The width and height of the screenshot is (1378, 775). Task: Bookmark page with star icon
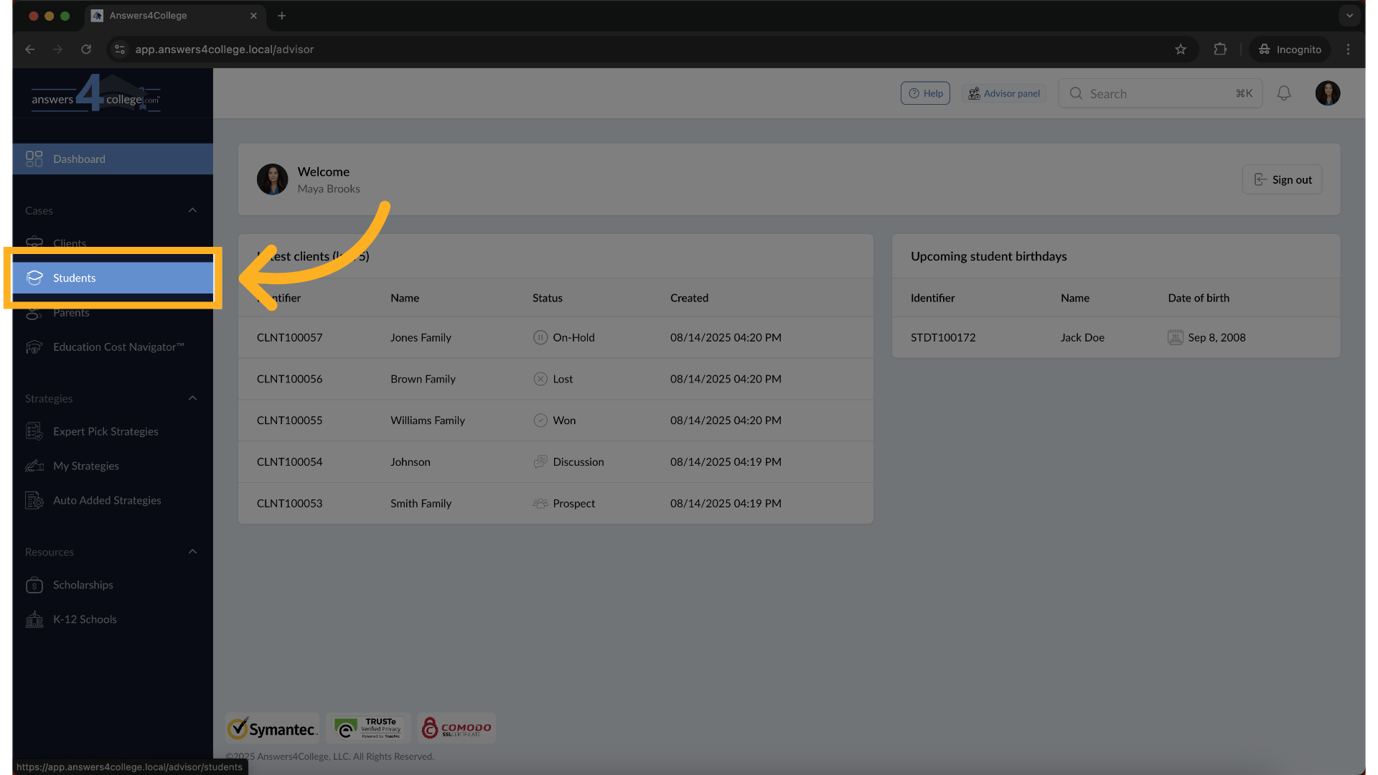click(x=1181, y=50)
